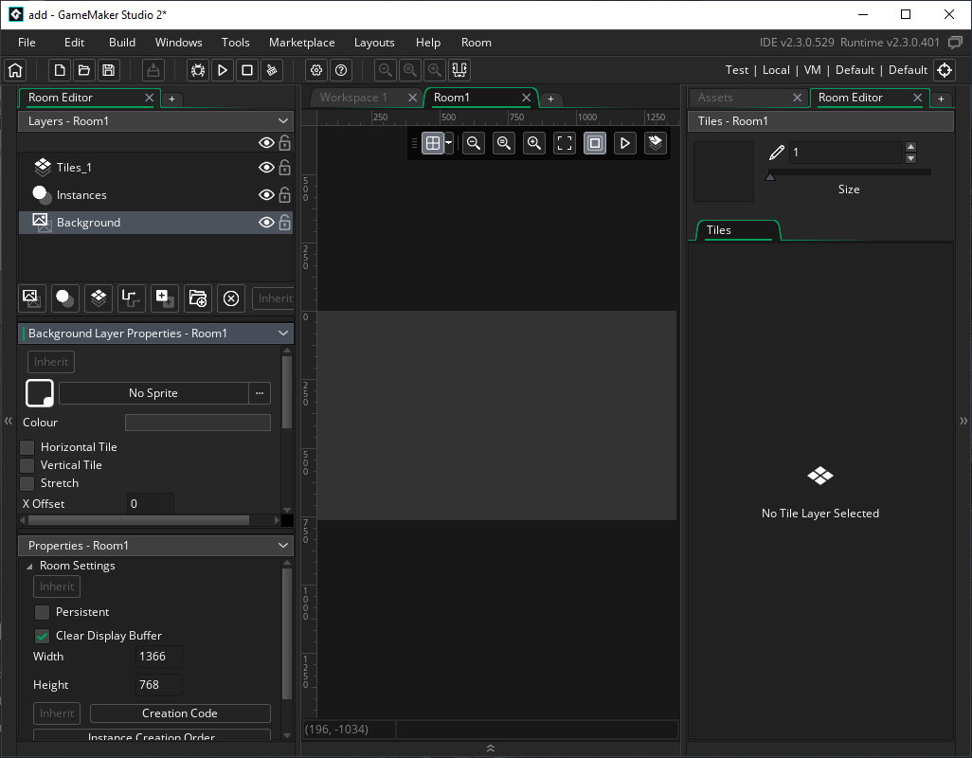Viewport: 972px width, 758px height.
Task: Lock the Background layer
Action: tap(284, 222)
